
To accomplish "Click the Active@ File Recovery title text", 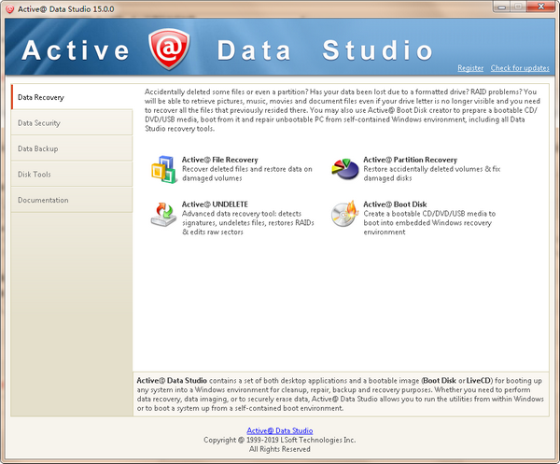I will point(220,160).
